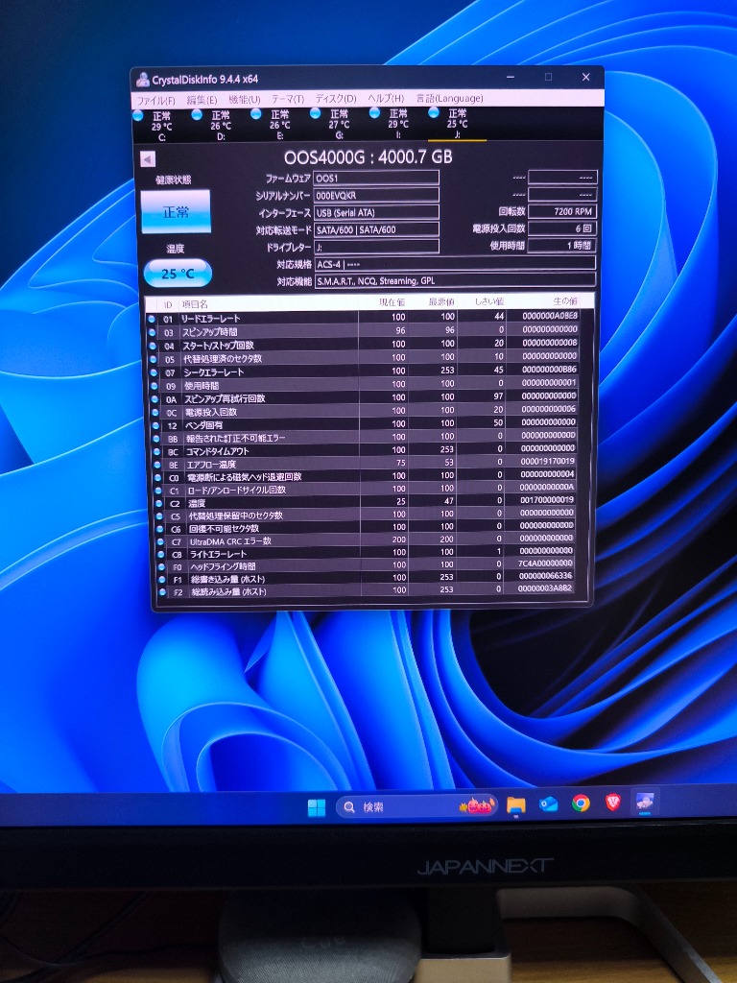Image resolution: width=737 pixels, height=983 pixels.
Task: Select the BC コマンドタイムアウト row
Action: point(366,450)
